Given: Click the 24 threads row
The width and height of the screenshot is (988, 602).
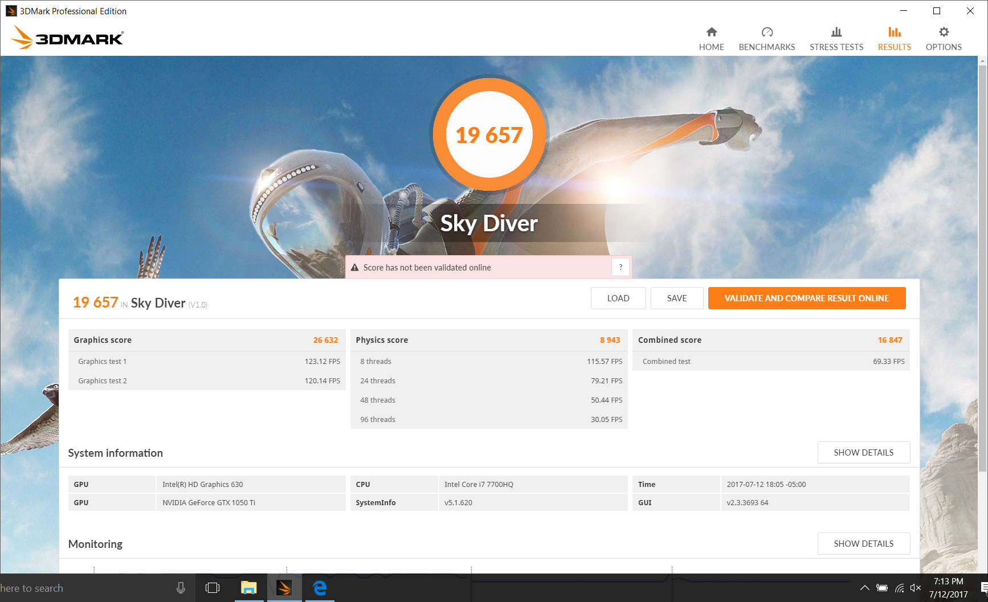Looking at the screenshot, I should coord(489,380).
